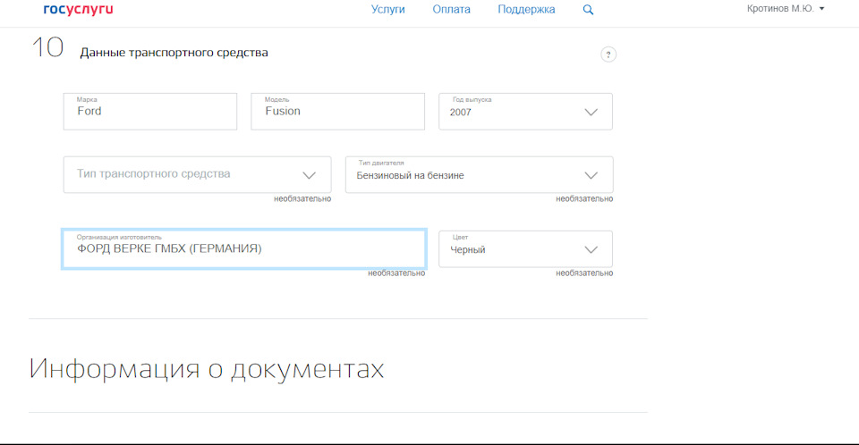
Task: Go to the Оплата menu item
Action: [451, 9]
